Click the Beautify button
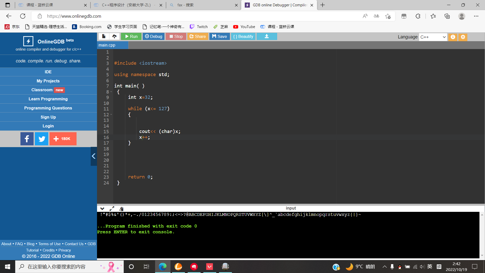The height and width of the screenshot is (273, 485). point(243,36)
